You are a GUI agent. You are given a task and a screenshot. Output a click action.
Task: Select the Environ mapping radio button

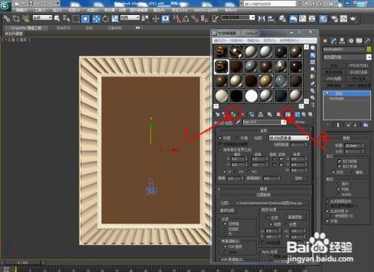click(x=237, y=138)
